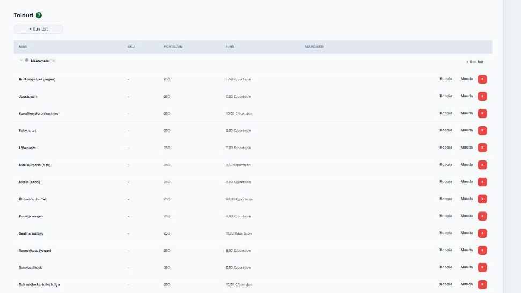Remove Suitsulõhe kartulisalatiga with red X
The image size is (521, 293).
[482, 284]
